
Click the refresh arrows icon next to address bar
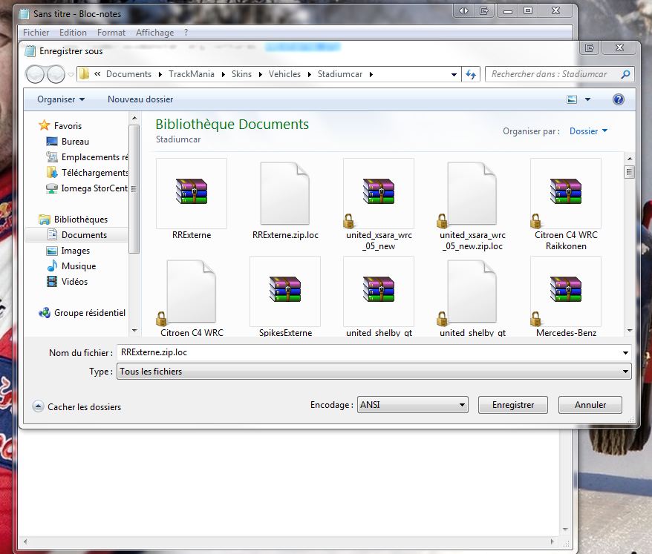471,74
